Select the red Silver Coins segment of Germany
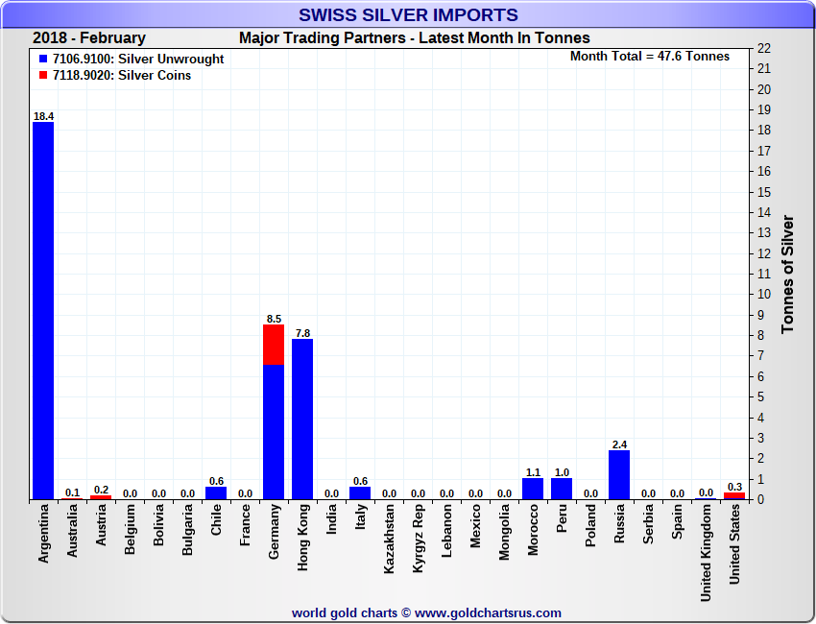The width and height of the screenshot is (816, 624). (x=274, y=344)
